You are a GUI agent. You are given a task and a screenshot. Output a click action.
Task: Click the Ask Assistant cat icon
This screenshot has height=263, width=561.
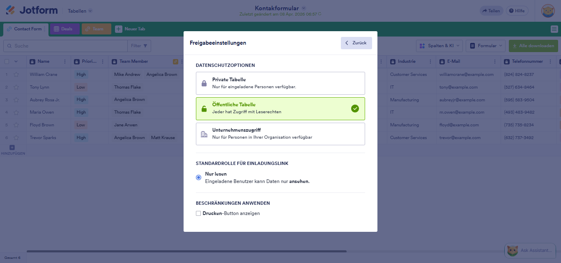pos(512,250)
